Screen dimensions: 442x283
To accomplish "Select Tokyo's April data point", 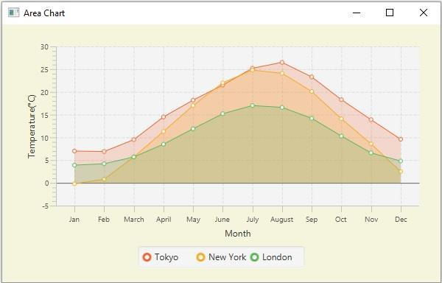I will click(164, 116).
